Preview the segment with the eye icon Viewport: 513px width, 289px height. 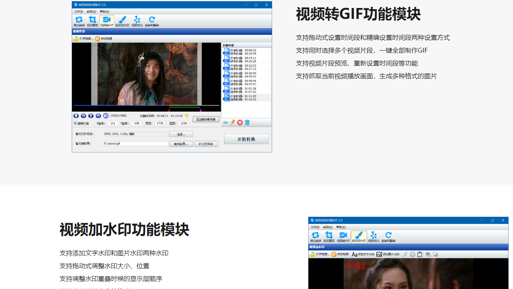click(x=226, y=122)
